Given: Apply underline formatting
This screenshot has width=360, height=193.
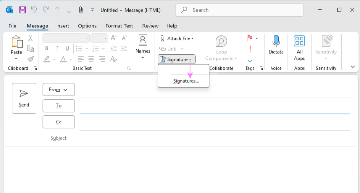Looking at the screenshot, I should click(x=67, y=48).
